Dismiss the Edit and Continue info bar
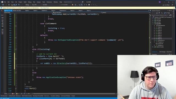This screenshot has height=99, width=176. [174, 8]
